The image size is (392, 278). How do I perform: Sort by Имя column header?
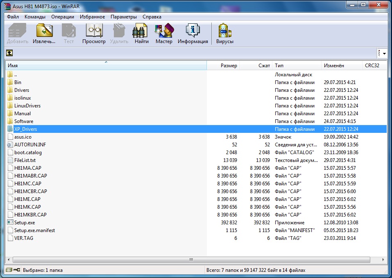106,66
